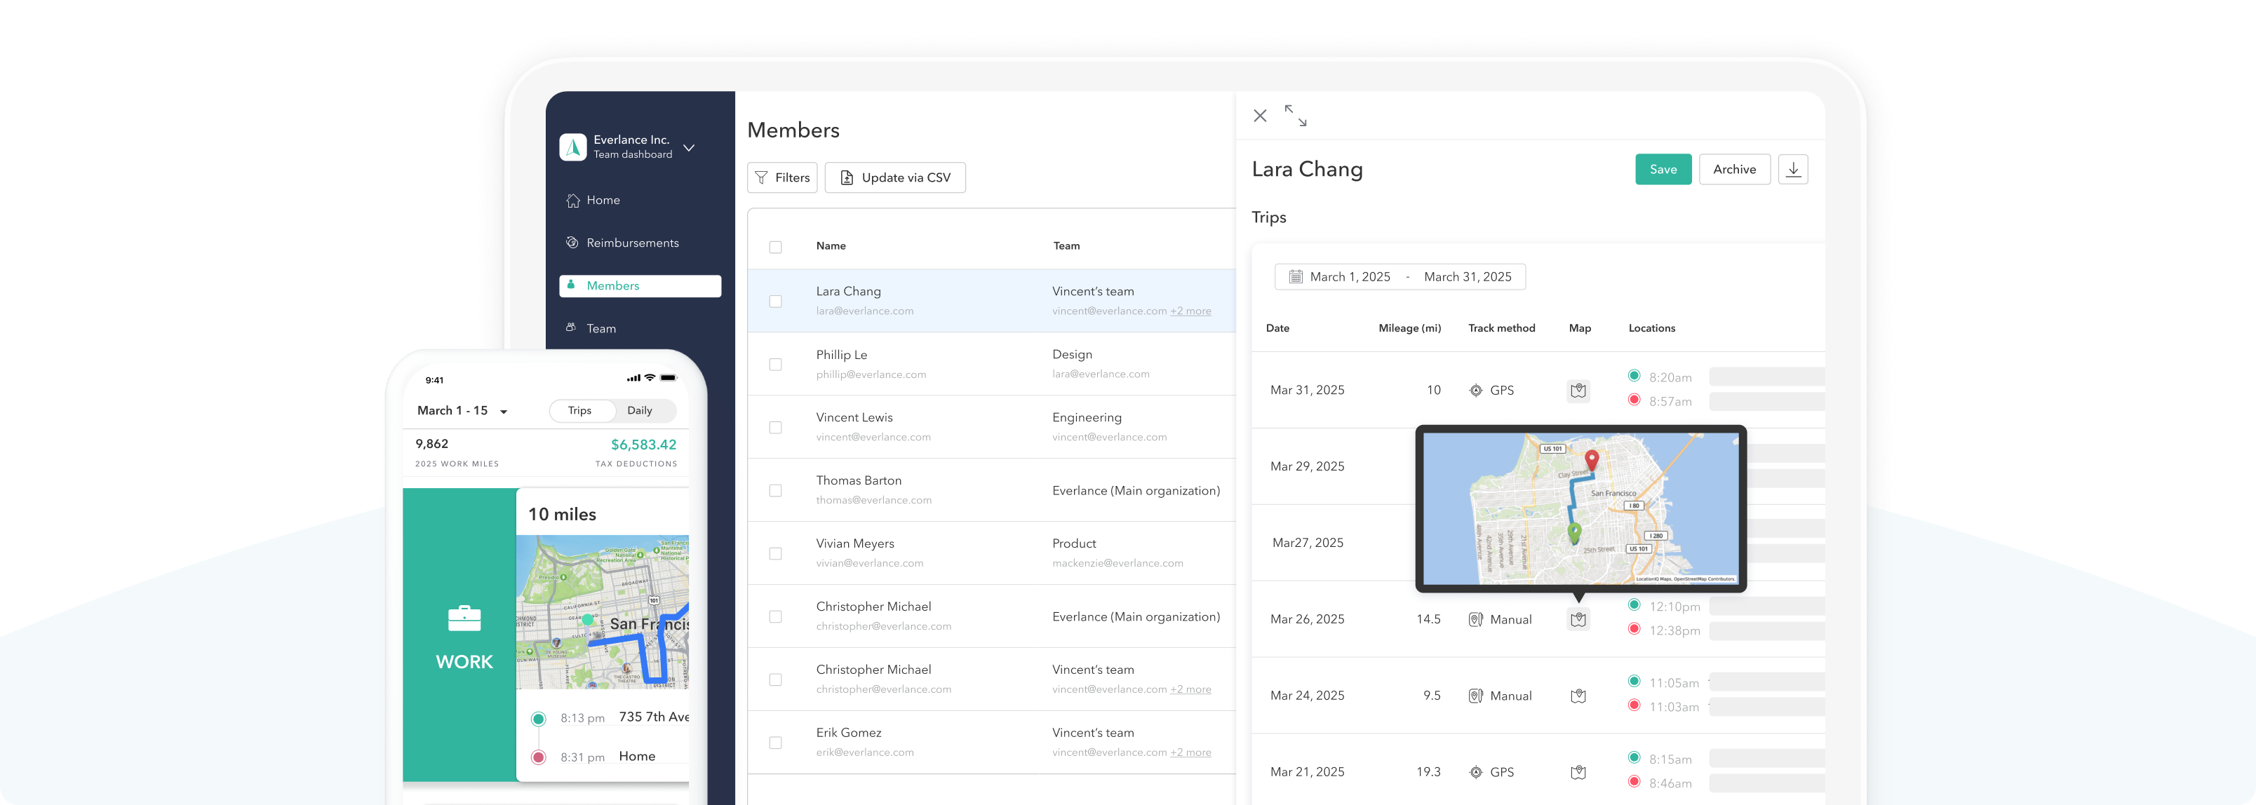Click the CSV document icon

[x=846, y=177]
